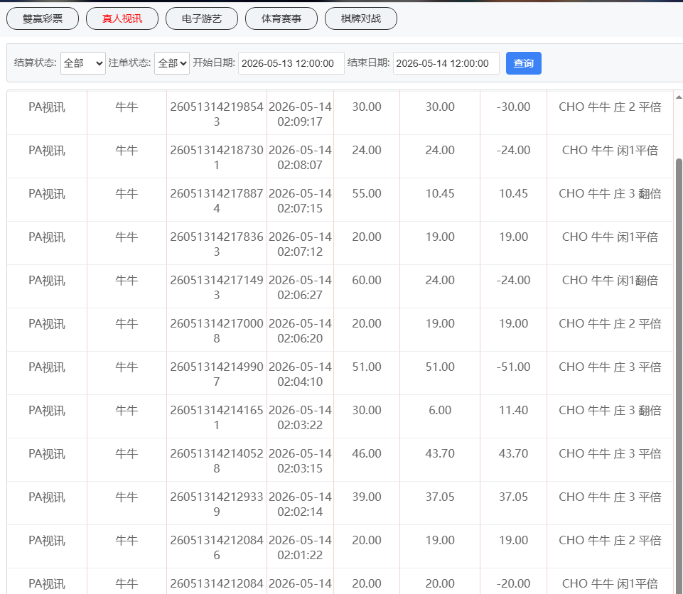Click the 46.00 bet amount cell
The height and width of the screenshot is (594, 683).
pos(367,453)
